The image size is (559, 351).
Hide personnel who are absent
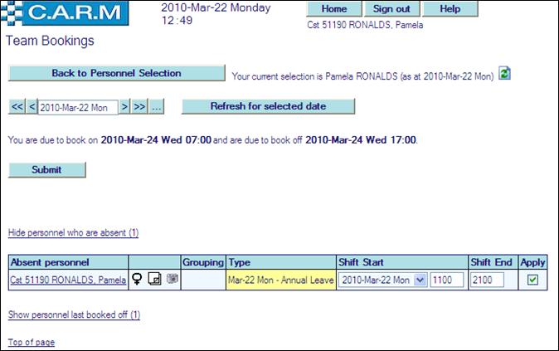pos(73,232)
